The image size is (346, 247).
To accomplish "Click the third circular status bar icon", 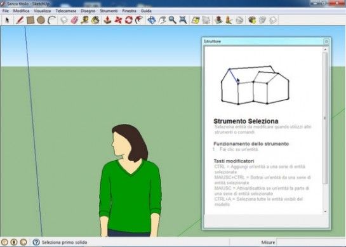I will (x=23, y=242).
